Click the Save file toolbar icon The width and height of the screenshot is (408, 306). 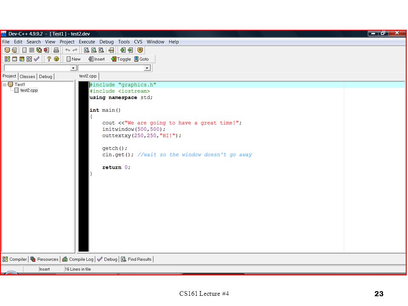click(x=32, y=50)
